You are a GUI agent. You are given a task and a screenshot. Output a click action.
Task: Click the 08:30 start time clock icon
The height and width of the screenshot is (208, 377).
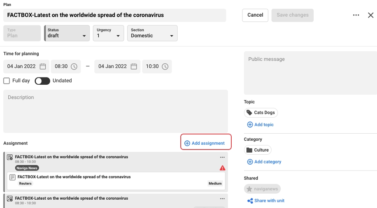tap(74, 66)
